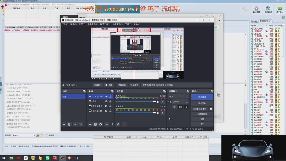Image resolution: width=286 pixels, height=161 pixels.
Task: Open 桌面音频 three-dot options menu
Action: click(163, 113)
